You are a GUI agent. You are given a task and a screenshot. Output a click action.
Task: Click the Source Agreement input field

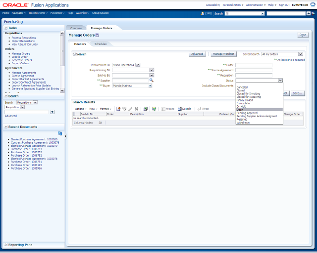pyautogui.click(x=254, y=70)
